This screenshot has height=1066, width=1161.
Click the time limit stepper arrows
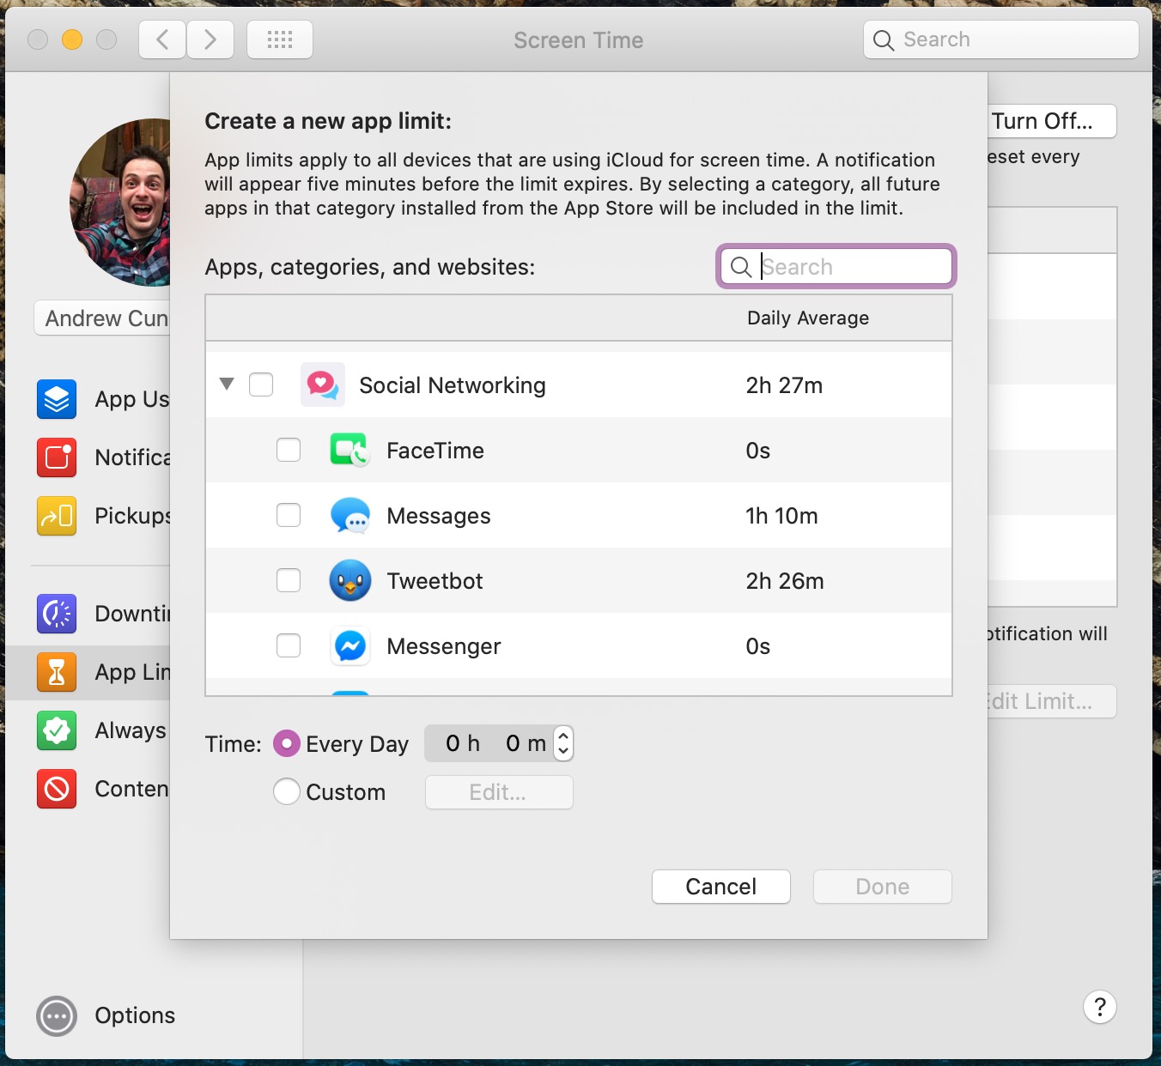[563, 743]
